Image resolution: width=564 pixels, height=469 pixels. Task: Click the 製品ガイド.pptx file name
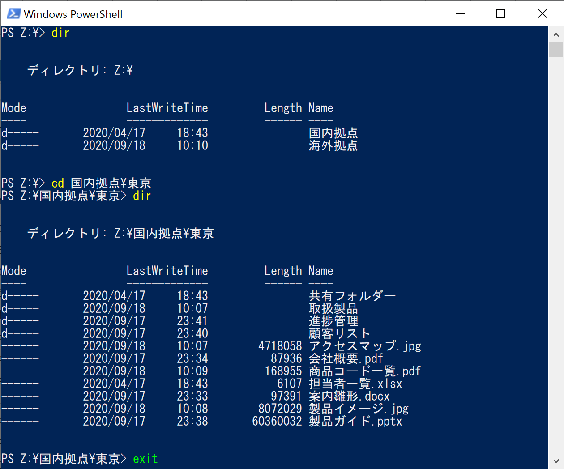click(355, 422)
